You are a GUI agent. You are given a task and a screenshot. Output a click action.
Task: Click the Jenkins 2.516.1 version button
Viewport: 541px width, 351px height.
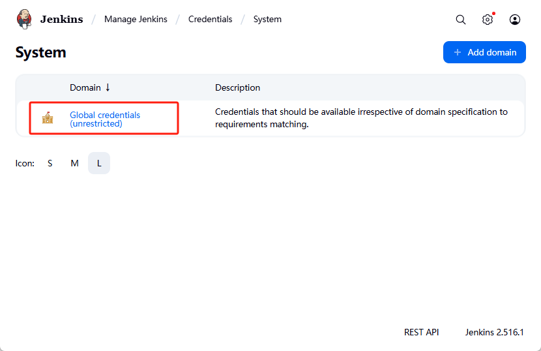[x=494, y=332]
